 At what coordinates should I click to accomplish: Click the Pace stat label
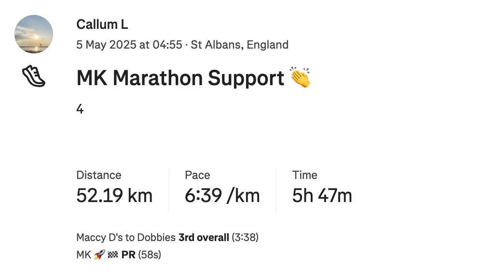coord(197,175)
